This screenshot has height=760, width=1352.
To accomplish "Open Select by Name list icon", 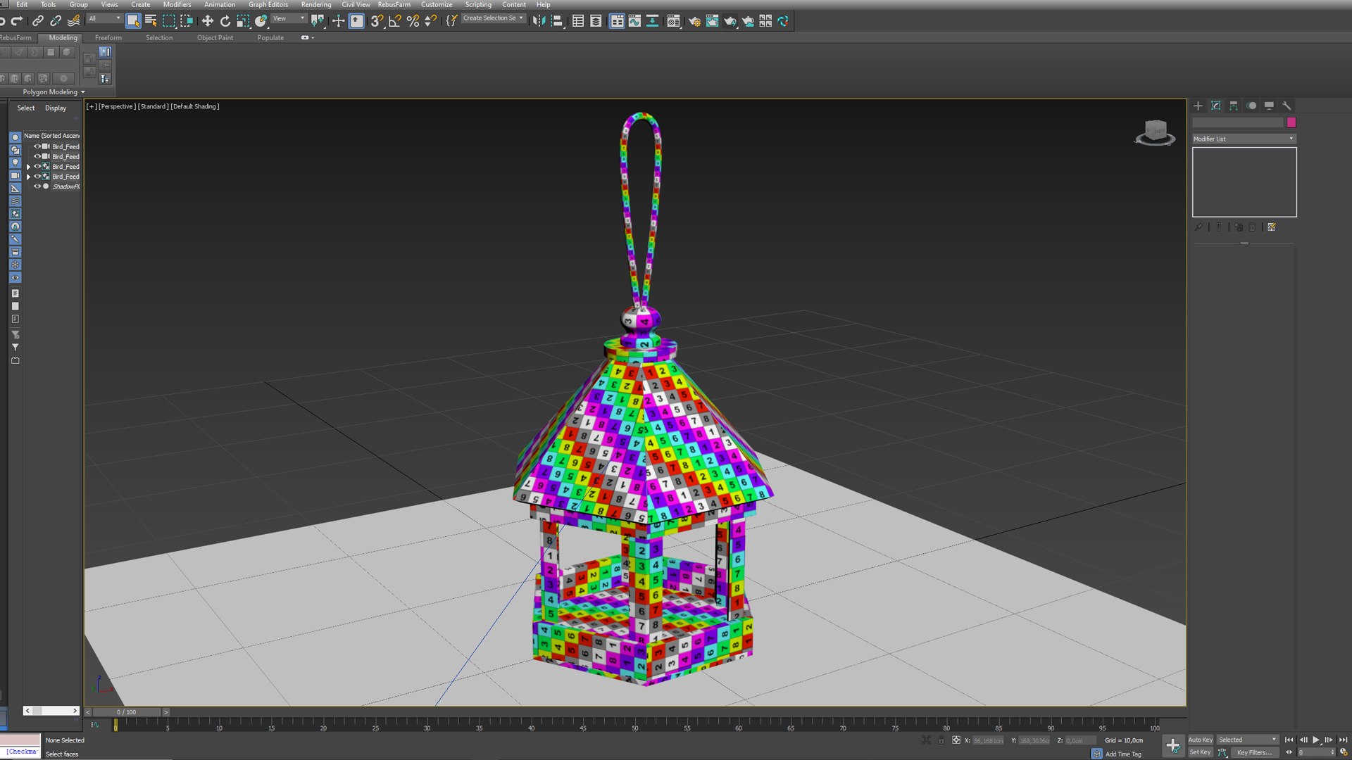I will click(151, 21).
